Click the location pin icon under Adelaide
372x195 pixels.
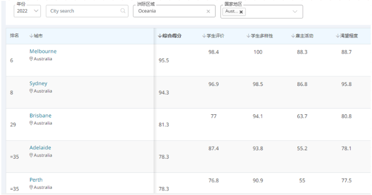click(x=31, y=155)
